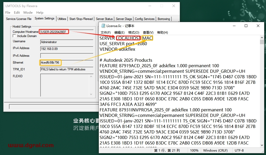Image resolution: width=266 pixels, height=155 pixels.
Task: Click the FLEXID box scroll down arrow
Action: coord(91,94)
